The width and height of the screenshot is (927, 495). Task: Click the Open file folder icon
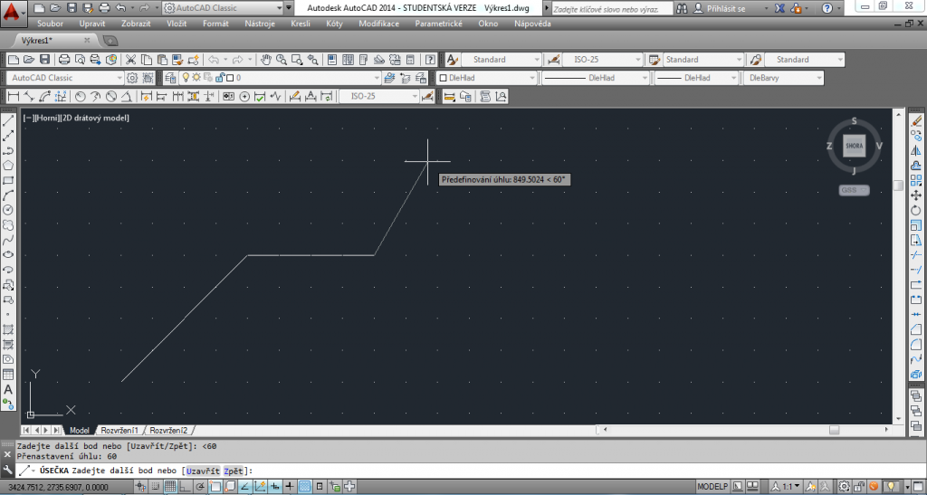point(28,60)
